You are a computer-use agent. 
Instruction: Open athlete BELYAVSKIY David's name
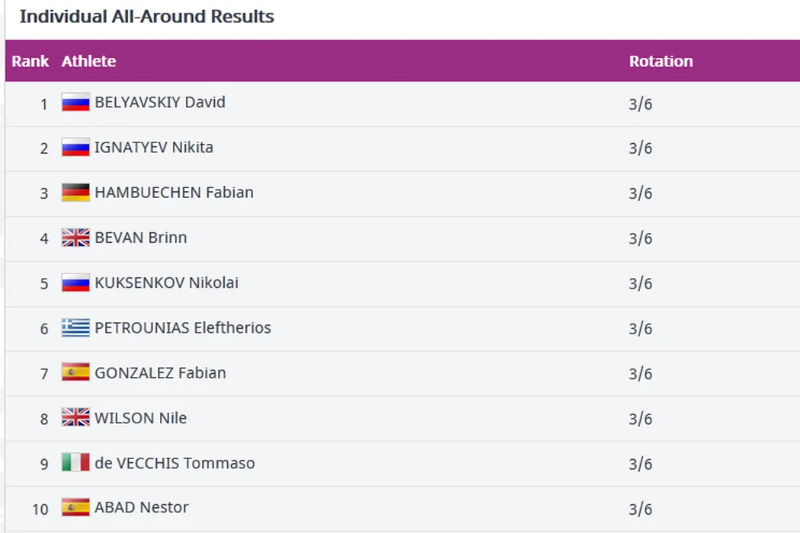[x=159, y=102]
